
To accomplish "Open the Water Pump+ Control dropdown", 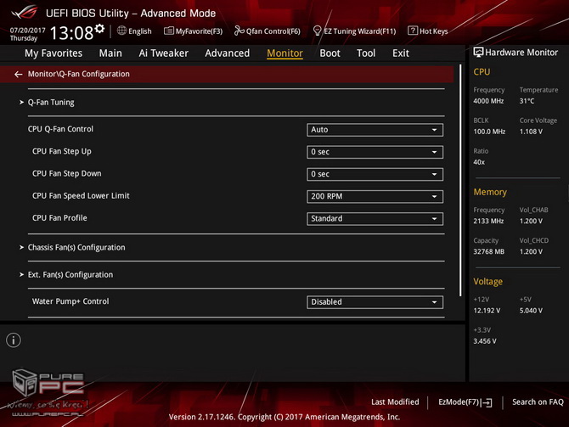I will pyautogui.click(x=375, y=302).
